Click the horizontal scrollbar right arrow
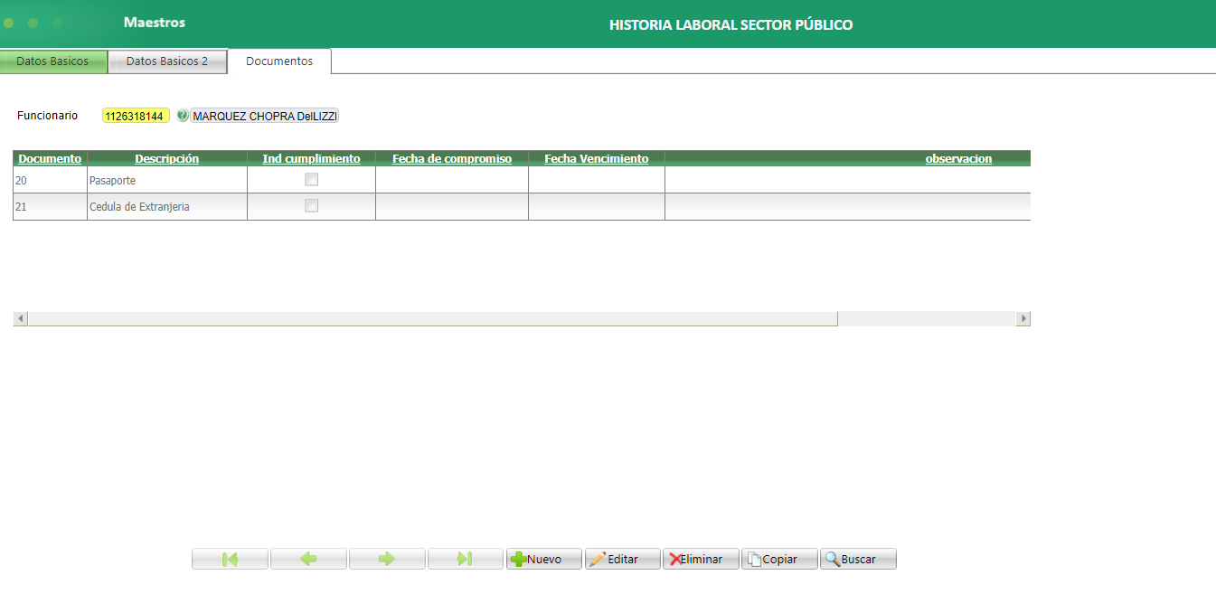1216x594 pixels. 1023,318
